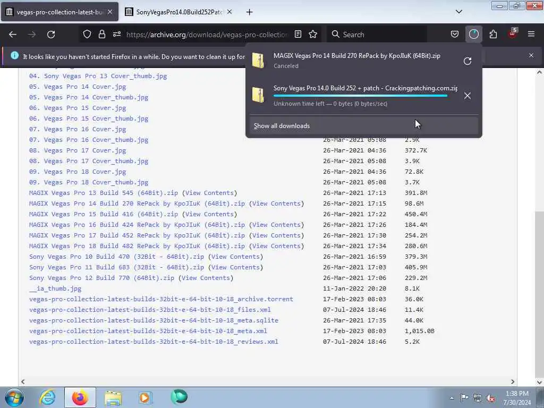This screenshot has width=544, height=408.
Task: Open 09. Vegas Pro 18 Cover_thumb.jpg
Action: (89, 182)
